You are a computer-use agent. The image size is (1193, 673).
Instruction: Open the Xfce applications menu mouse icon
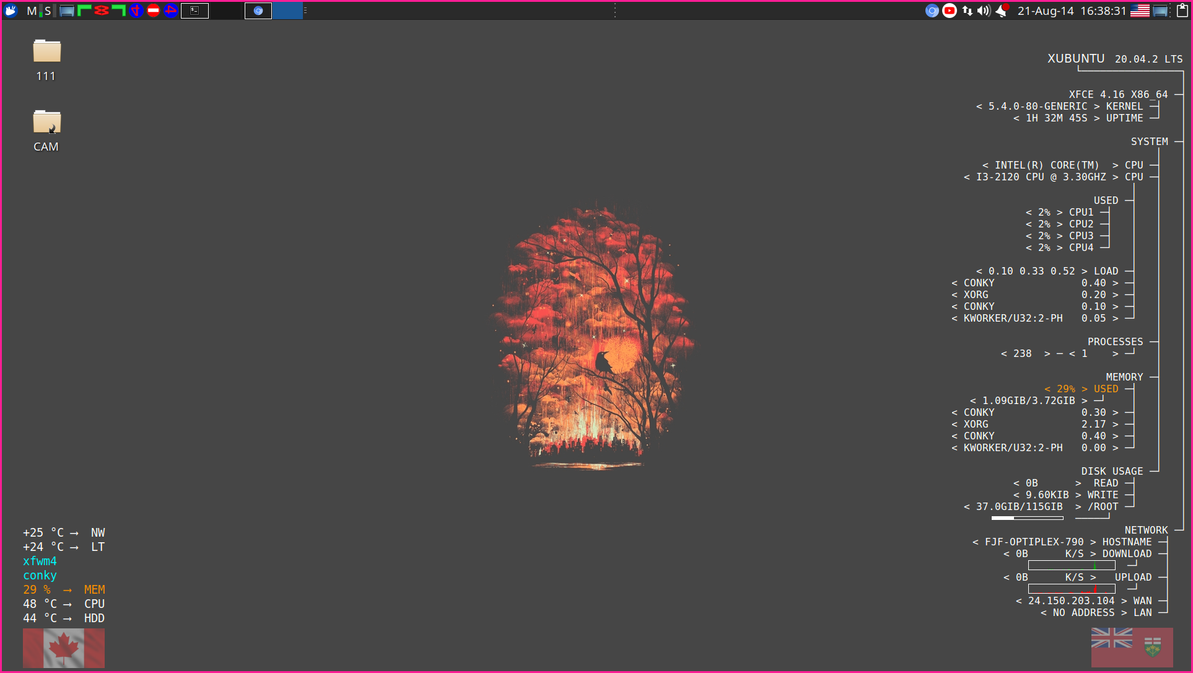11,11
